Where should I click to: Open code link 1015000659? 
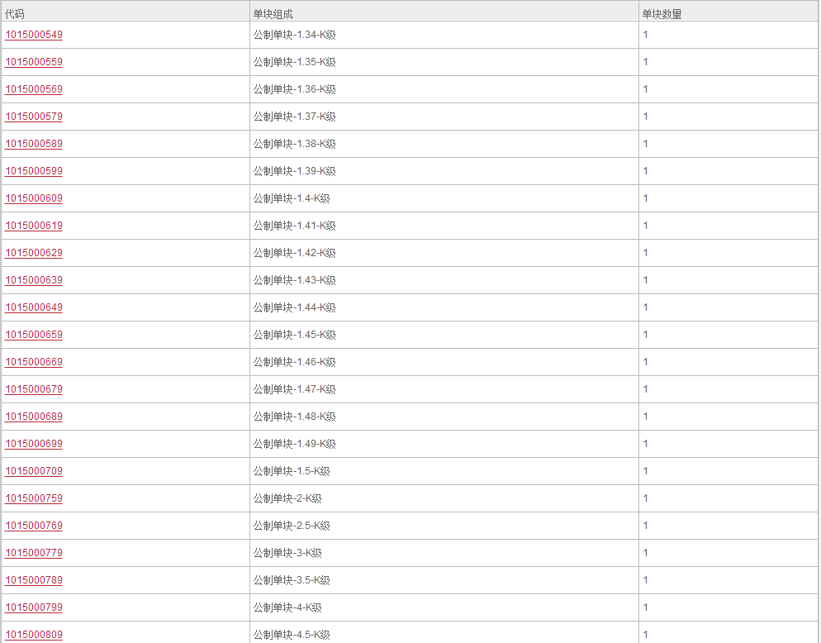(34, 335)
